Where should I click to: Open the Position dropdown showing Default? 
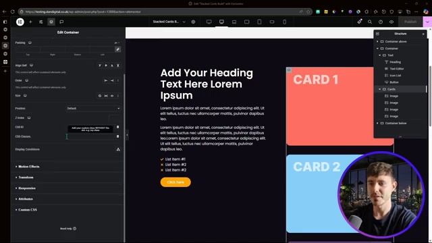pyautogui.click(x=93, y=108)
